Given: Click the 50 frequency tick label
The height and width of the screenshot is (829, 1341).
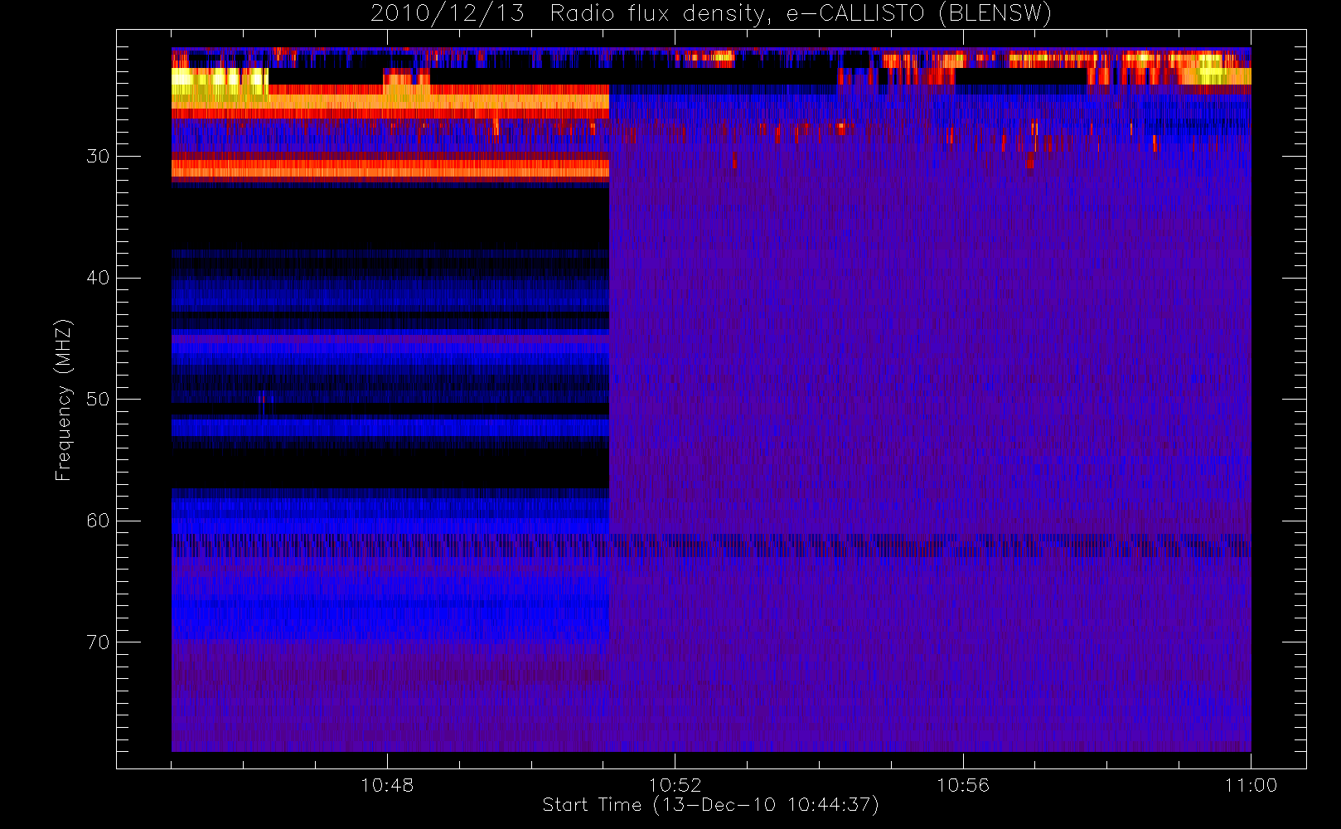Looking at the screenshot, I should point(98,399).
